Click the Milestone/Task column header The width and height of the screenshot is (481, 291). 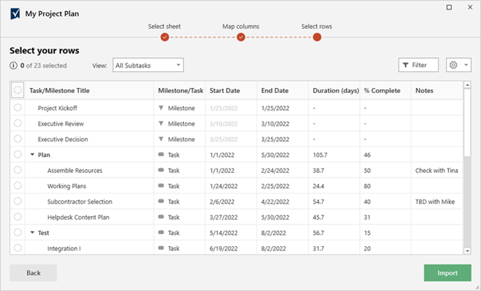coord(180,90)
